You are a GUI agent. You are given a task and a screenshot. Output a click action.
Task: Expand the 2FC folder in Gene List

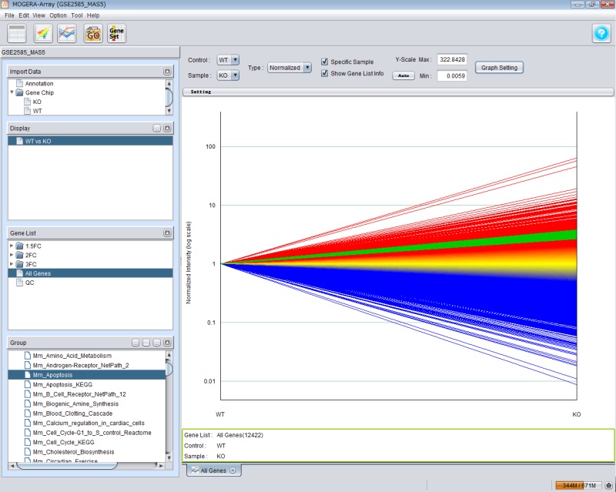click(x=12, y=255)
